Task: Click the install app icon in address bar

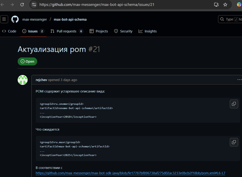Action: pos(216,5)
